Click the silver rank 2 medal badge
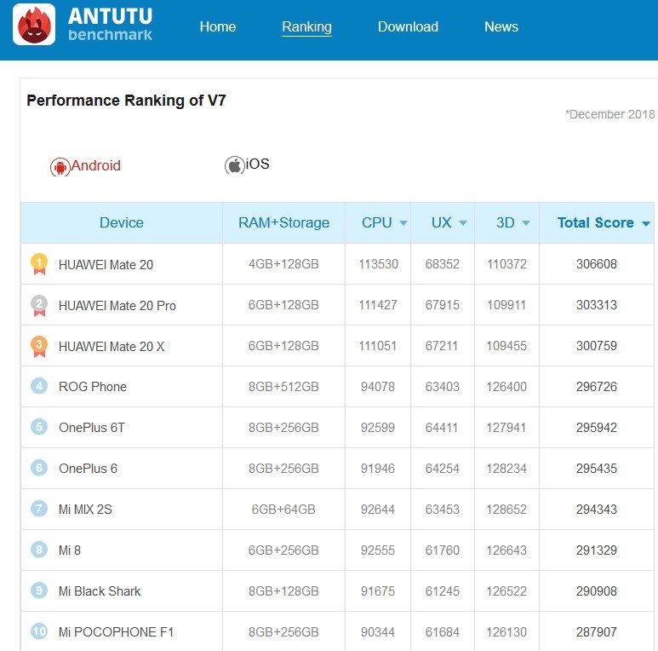 click(x=38, y=305)
